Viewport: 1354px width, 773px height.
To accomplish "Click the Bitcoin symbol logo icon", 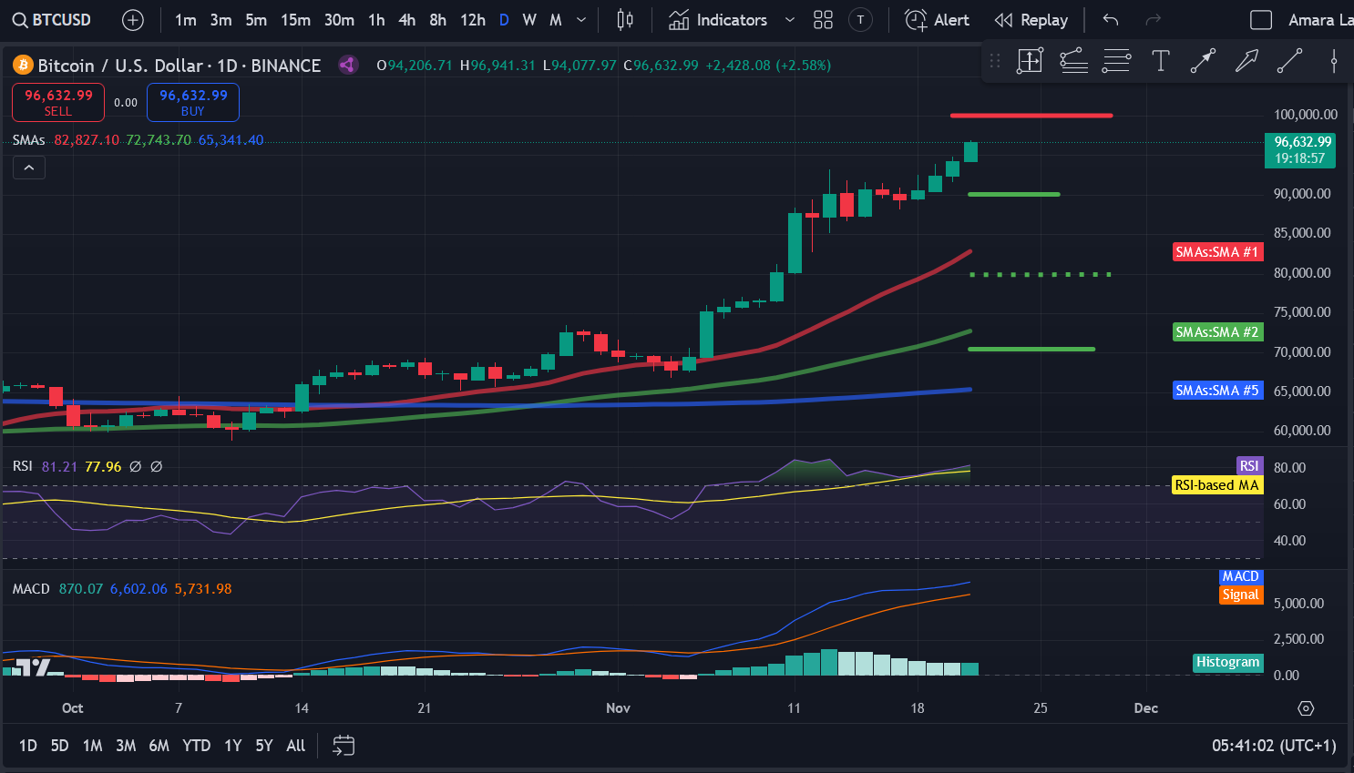I will click(23, 66).
